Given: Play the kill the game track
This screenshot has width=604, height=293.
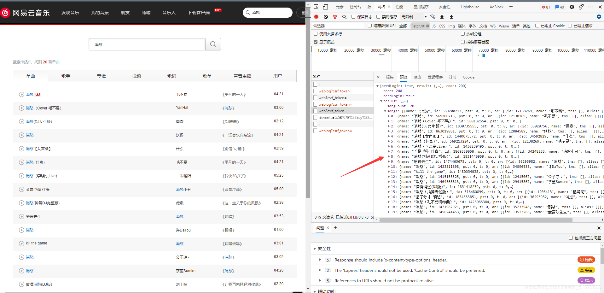Looking at the screenshot, I should coord(21,243).
